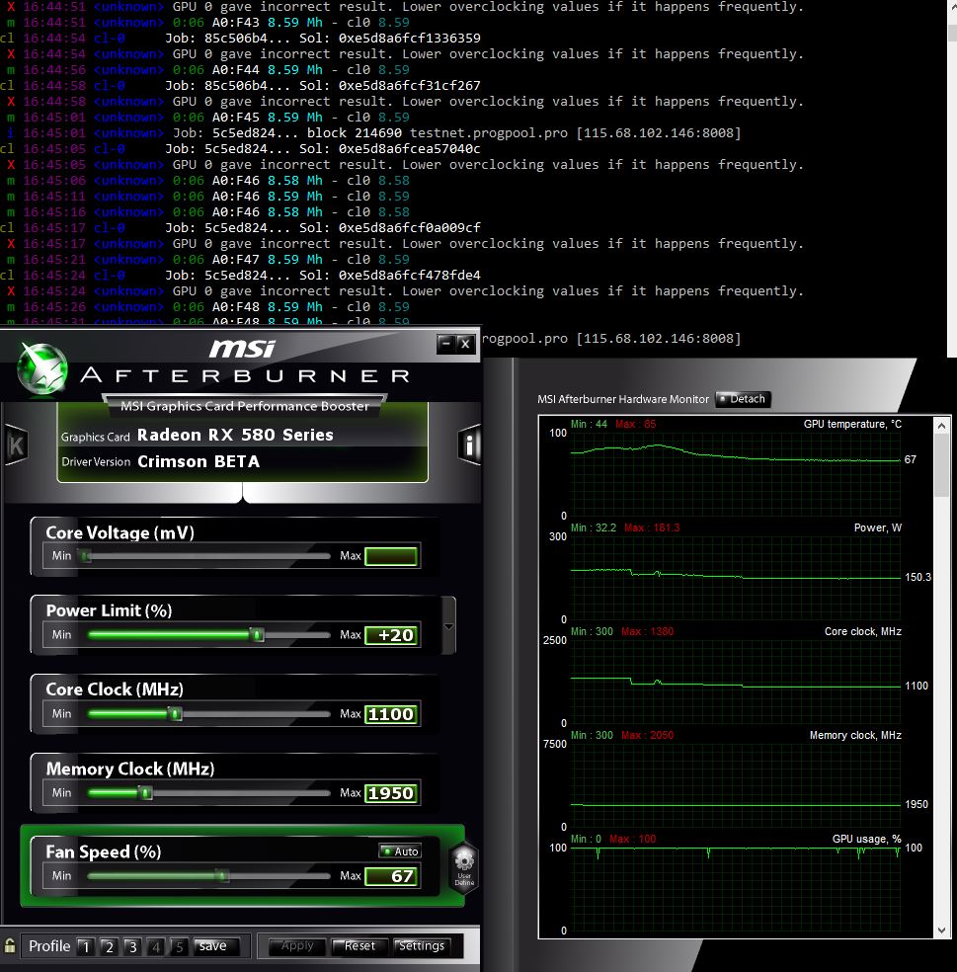Click the 'MSI Afterburner Hardware Monitor' title

tap(623, 399)
